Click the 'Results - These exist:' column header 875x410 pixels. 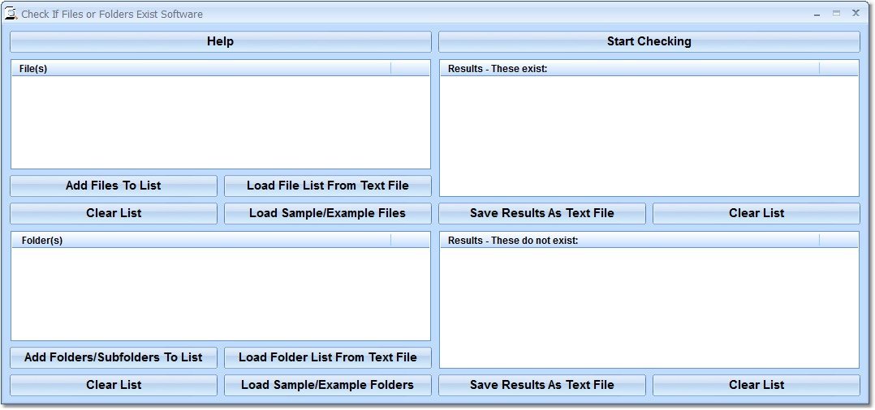[629, 69]
